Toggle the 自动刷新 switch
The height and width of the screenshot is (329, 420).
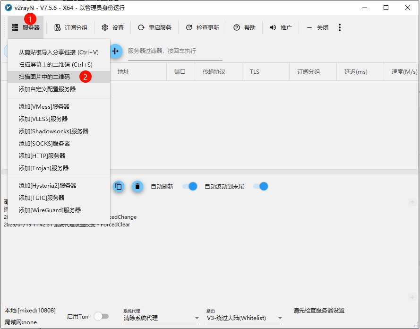click(x=189, y=186)
